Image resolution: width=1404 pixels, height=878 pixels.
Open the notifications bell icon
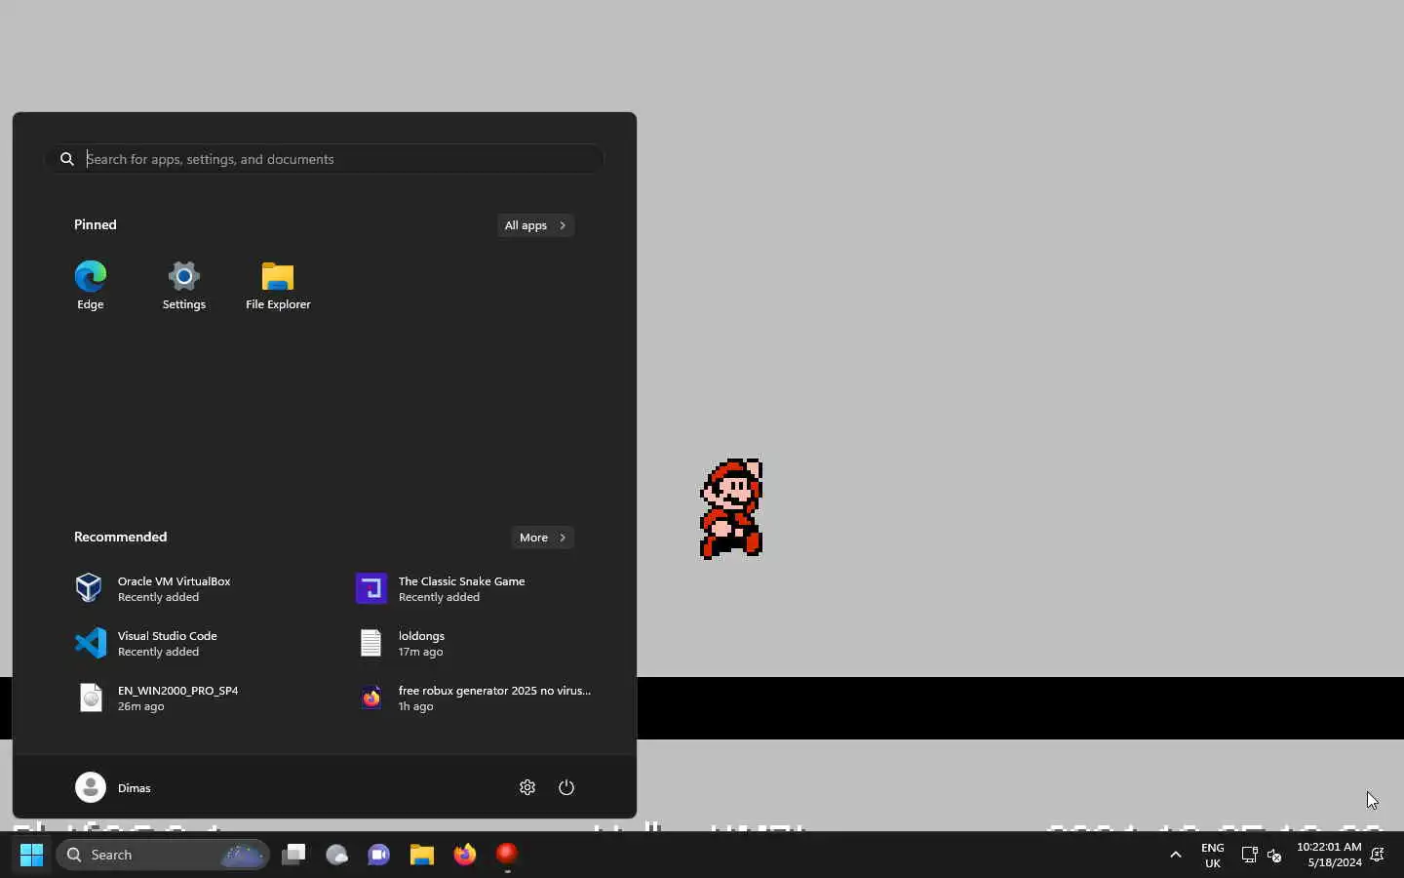point(1378,855)
